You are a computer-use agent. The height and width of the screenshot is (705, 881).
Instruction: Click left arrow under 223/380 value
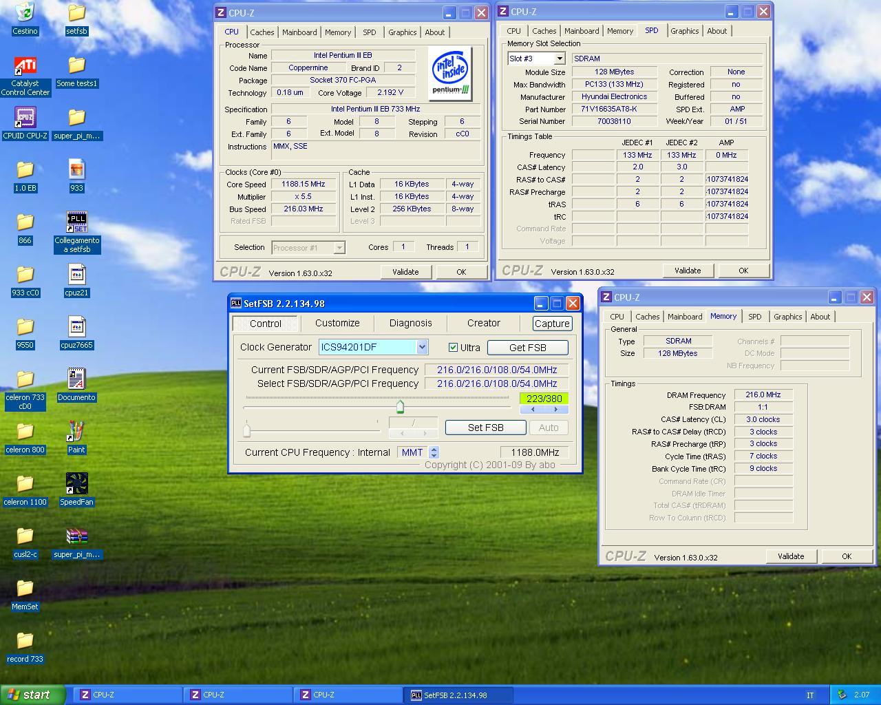[x=532, y=410]
